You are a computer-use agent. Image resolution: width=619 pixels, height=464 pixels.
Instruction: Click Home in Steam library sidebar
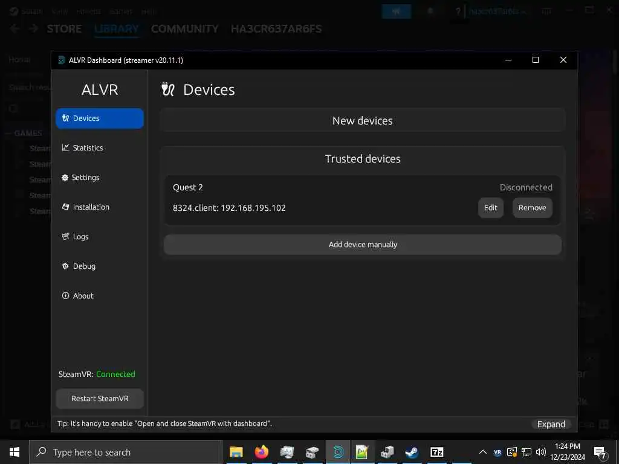(19, 59)
